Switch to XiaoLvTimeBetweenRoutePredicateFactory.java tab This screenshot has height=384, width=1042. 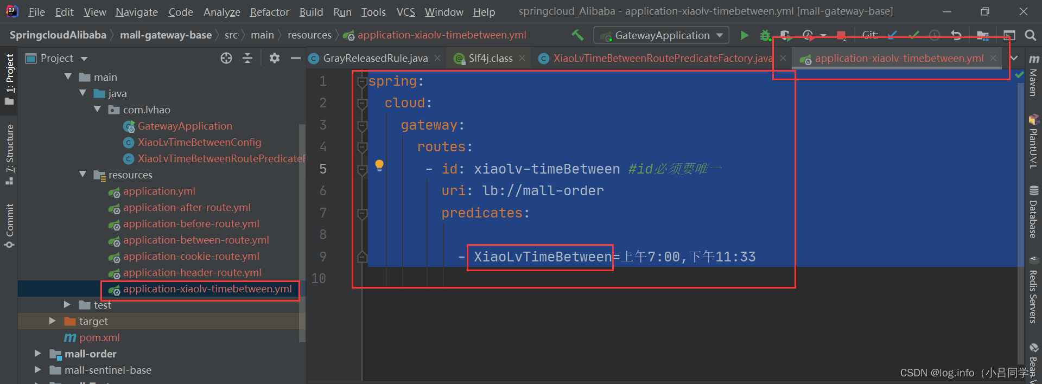click(663, 58)
